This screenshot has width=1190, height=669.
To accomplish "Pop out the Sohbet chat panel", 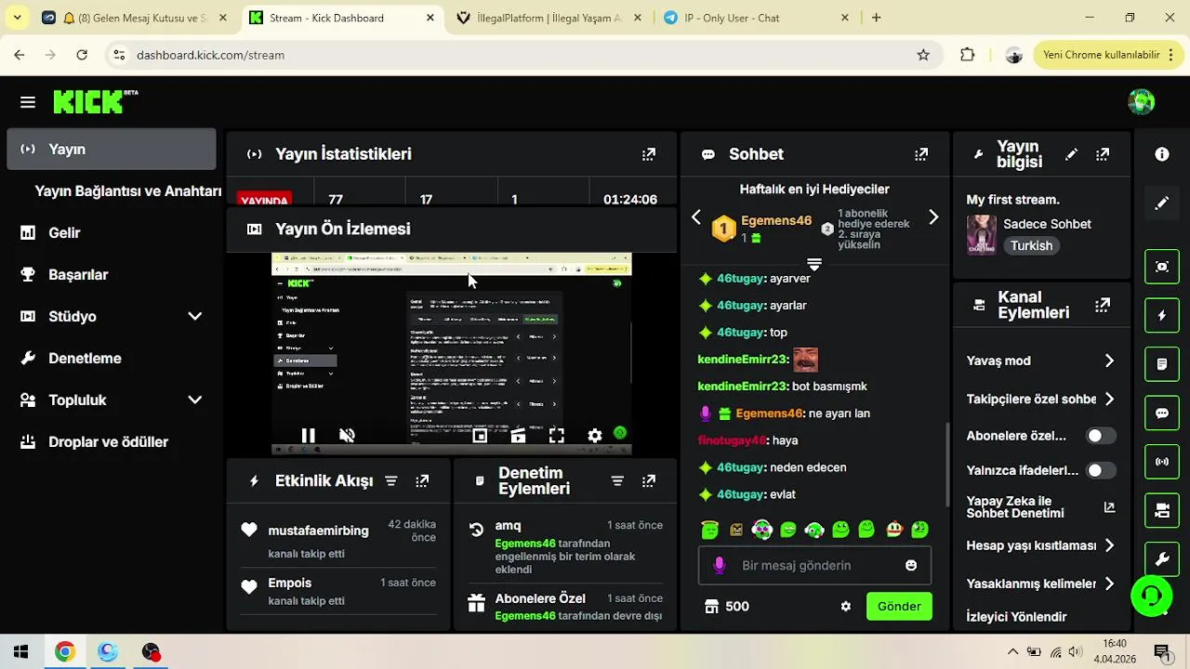I will (x=921, y=154).
